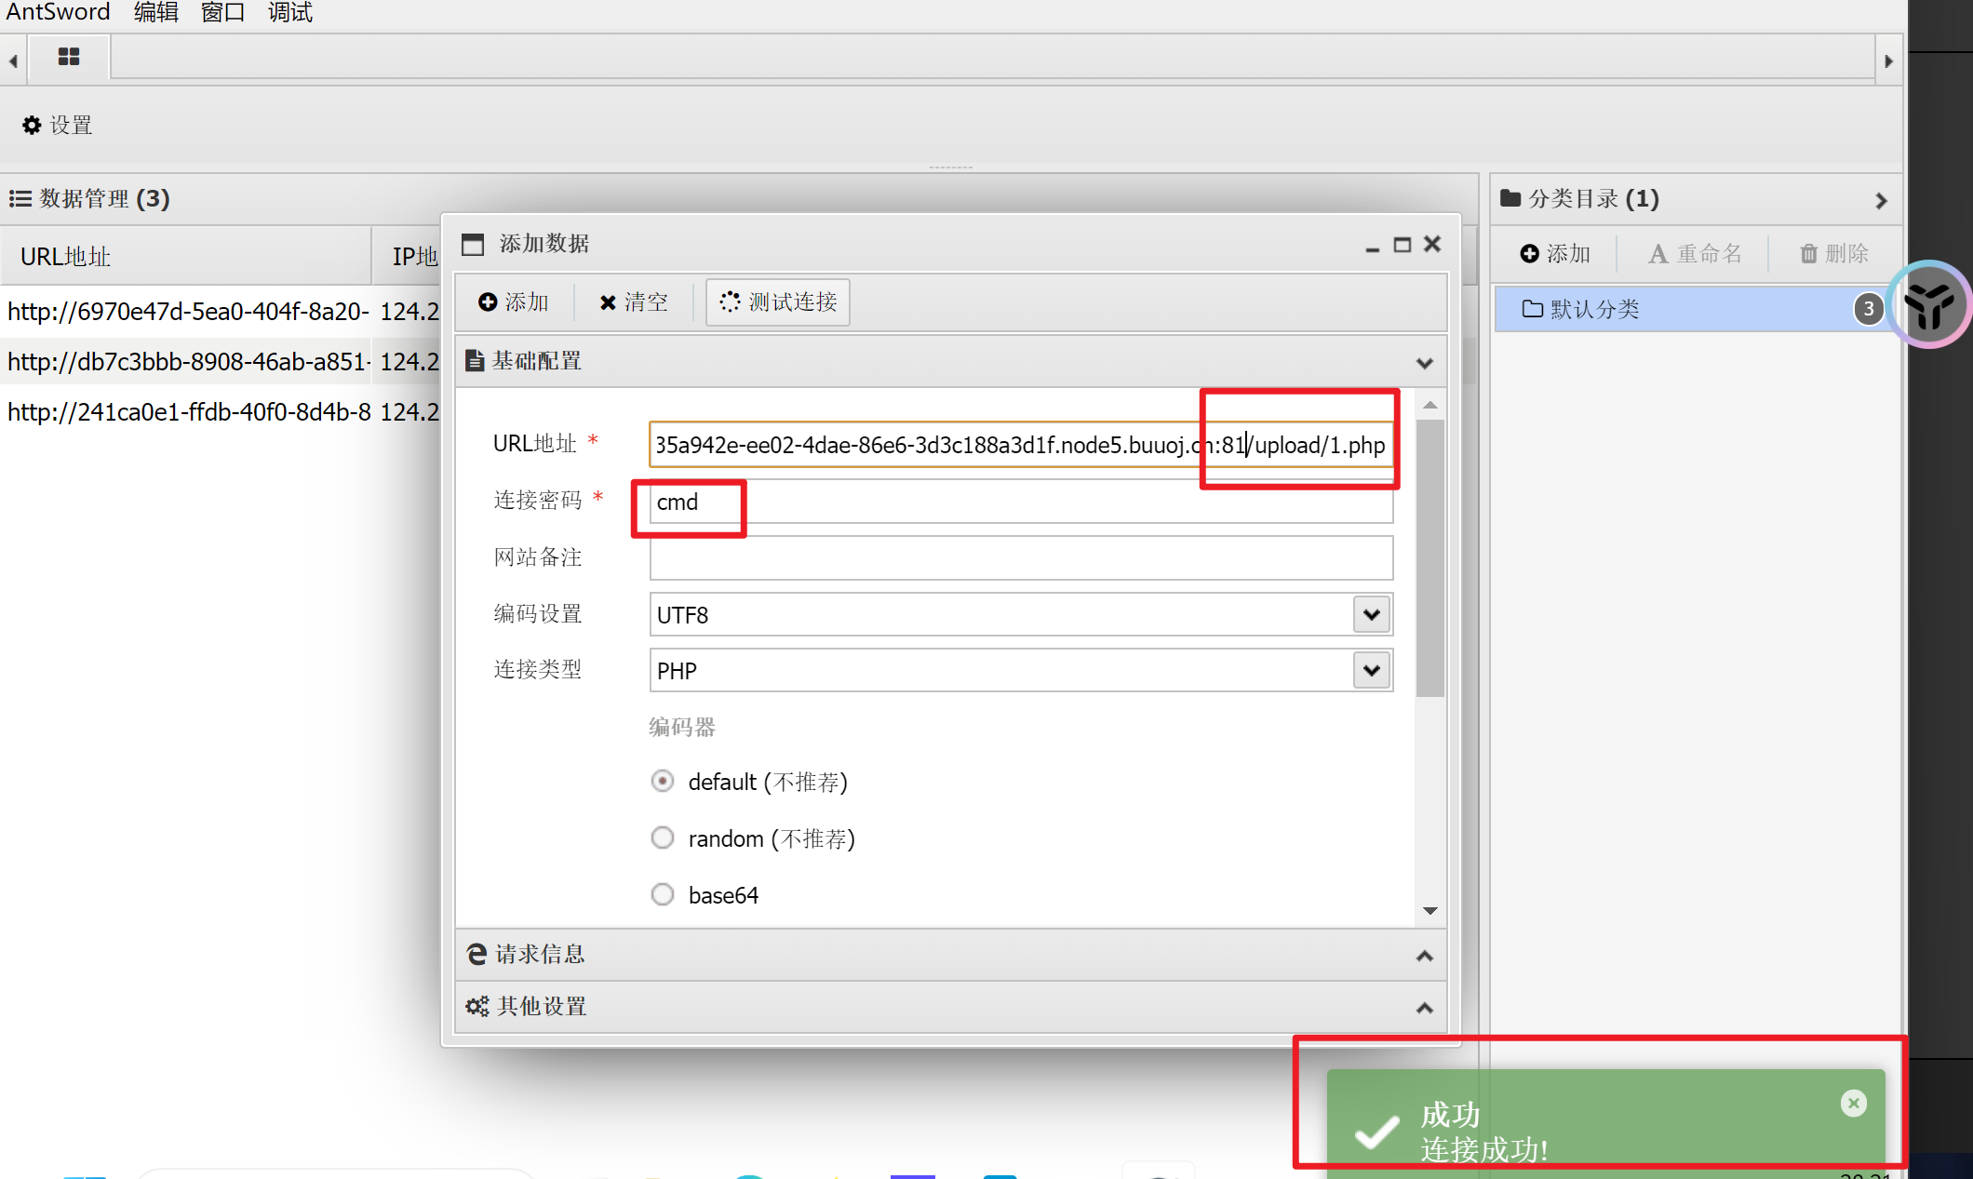This screenshot has width=1973, height=1179.
Task: Click the 网站备注 input field
Action: tap(1021, 557)
